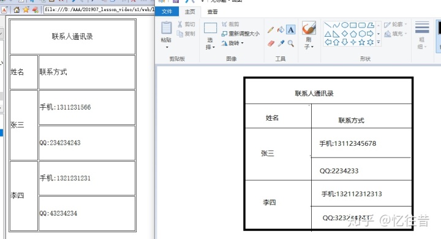Viewport: 441px width, 239px height.
Task: Click the eraser icon beside the star
Action: [x=35, y=10]
